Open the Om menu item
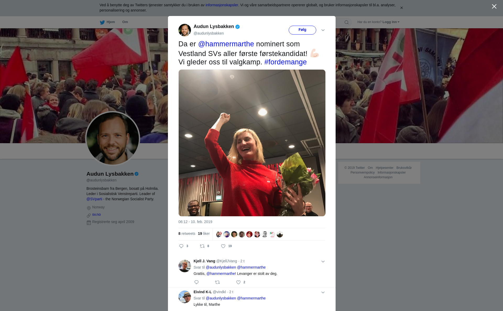Image resolution: width=503 pixels, height=311 pixels. click(x=125, y=22)
